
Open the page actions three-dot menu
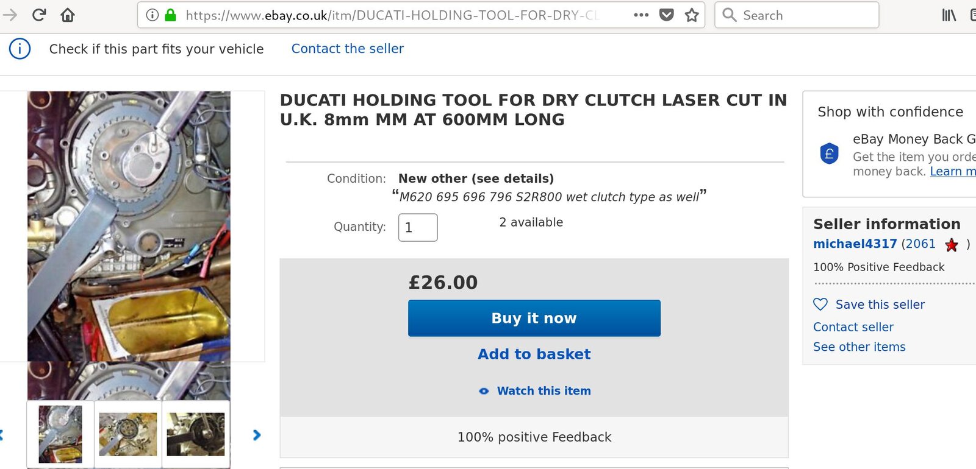point(641,15)
